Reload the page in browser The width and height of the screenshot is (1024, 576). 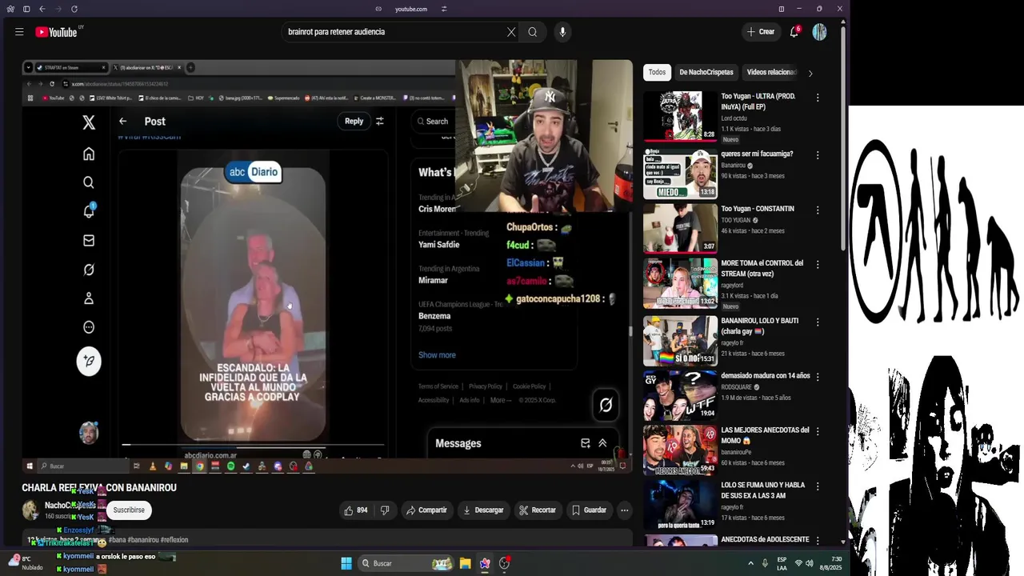74,9
